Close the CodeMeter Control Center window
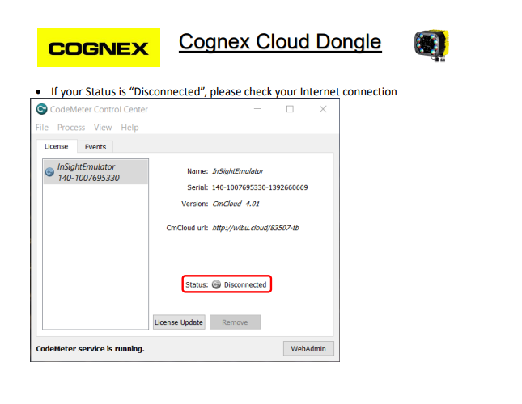 coord(322,109)
